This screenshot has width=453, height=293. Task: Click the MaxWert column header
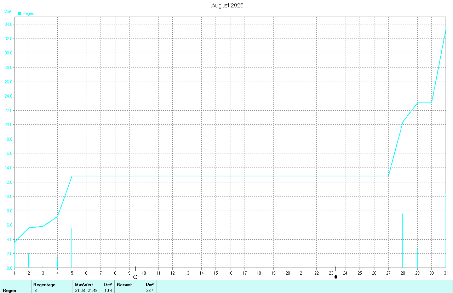[x=84, y=285]
